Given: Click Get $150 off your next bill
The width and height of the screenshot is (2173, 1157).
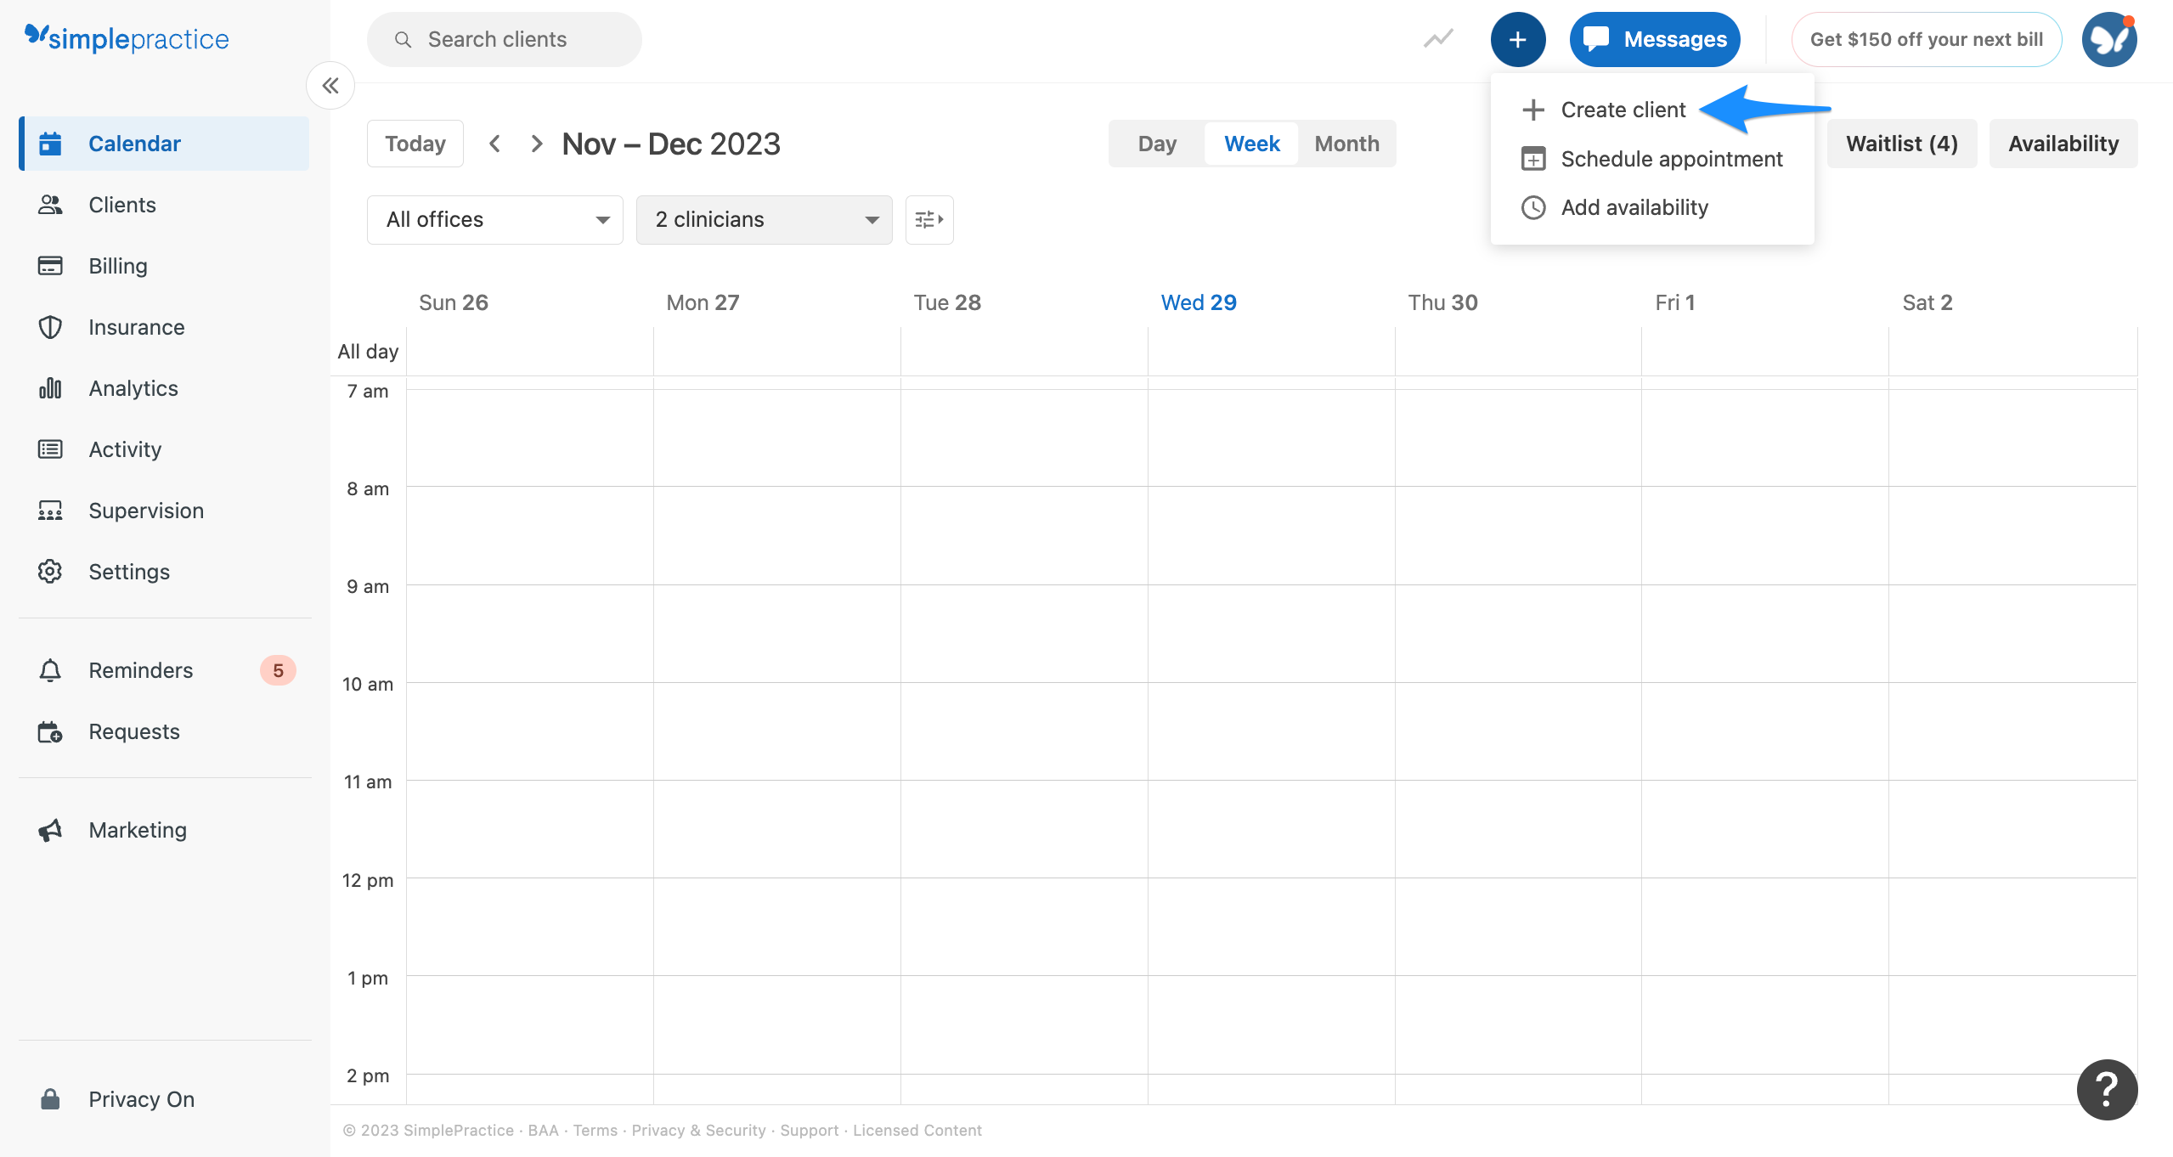Looking at the screenshot, I should coord(1927,39).
